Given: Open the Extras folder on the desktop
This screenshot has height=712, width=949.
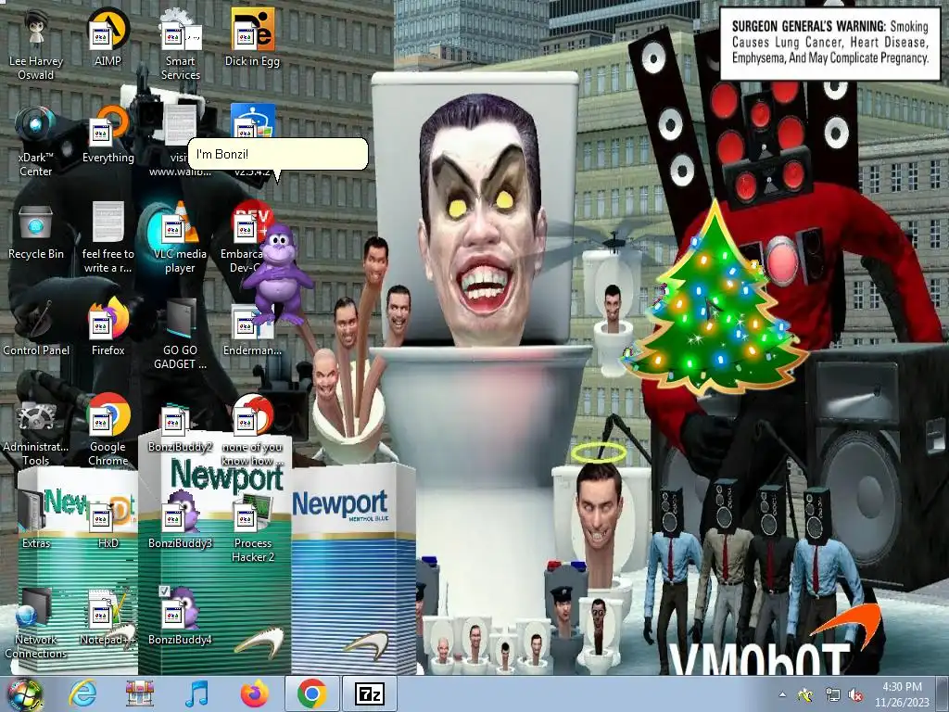Looking at the screenshot, I should (x=36, y=520).
